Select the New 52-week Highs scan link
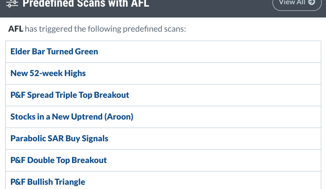Image resolution: width=326 pixels, height=189 pixels. point(48,73)
